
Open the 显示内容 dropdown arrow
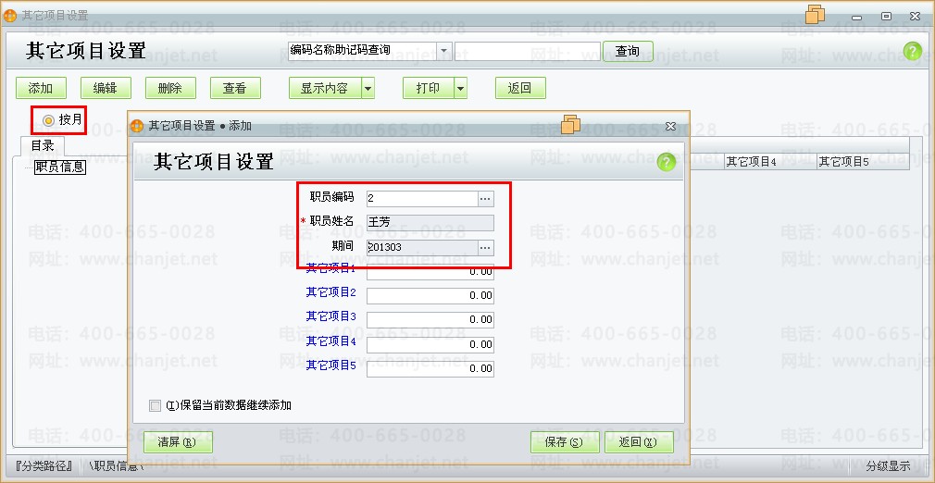tap(368, 89)
